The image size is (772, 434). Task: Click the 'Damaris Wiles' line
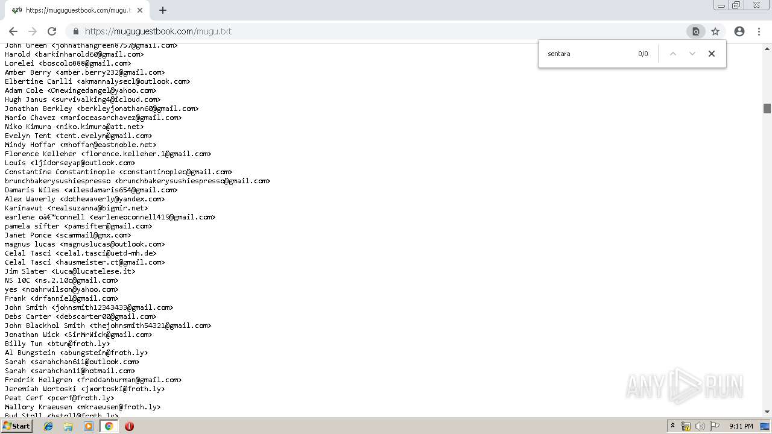(91, 190)
